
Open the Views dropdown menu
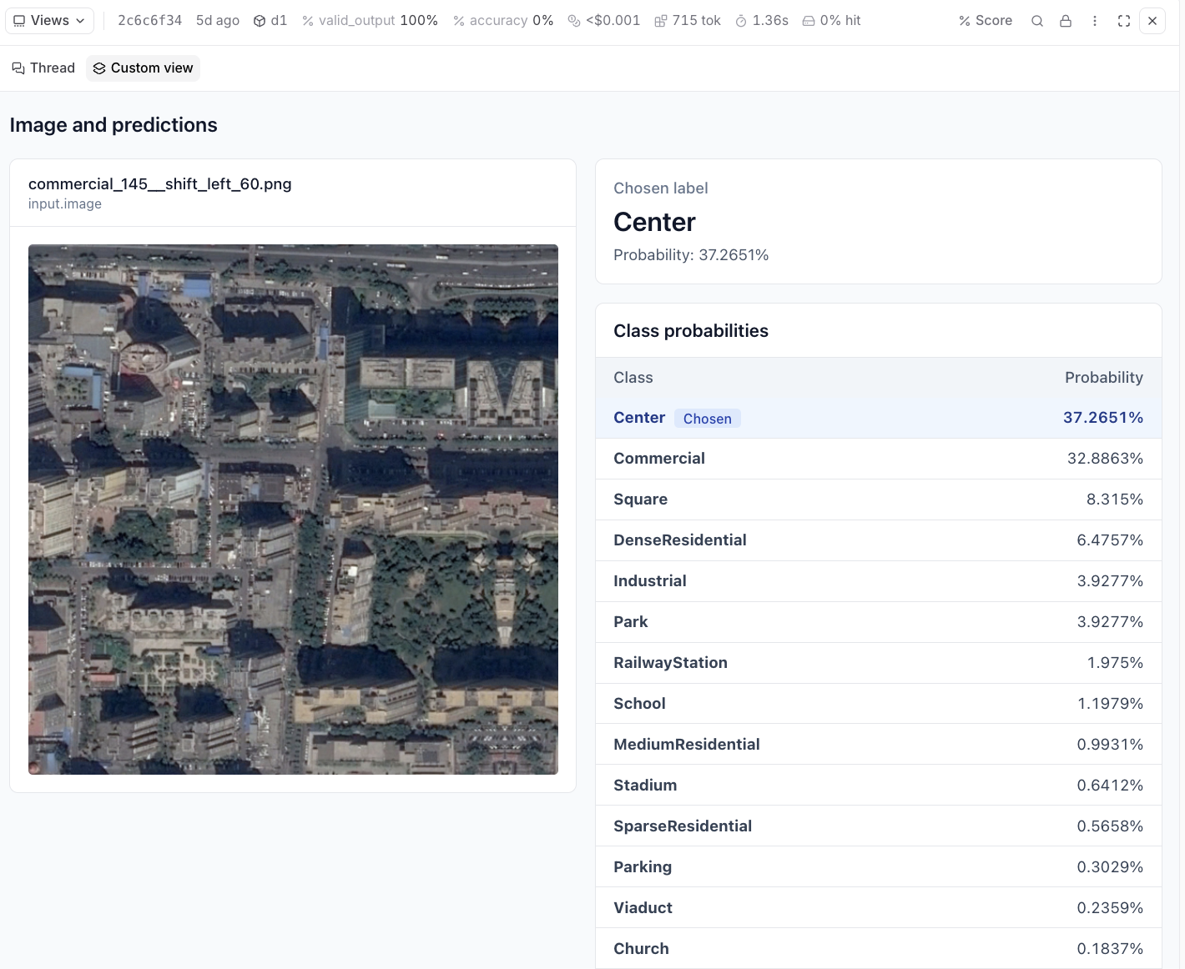tap(49, 21)
